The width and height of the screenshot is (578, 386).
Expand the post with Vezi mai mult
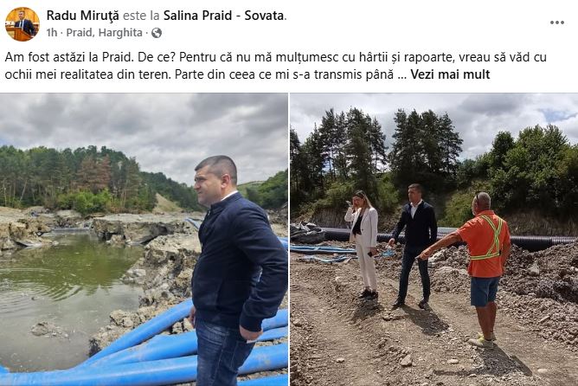coord(450,74)
